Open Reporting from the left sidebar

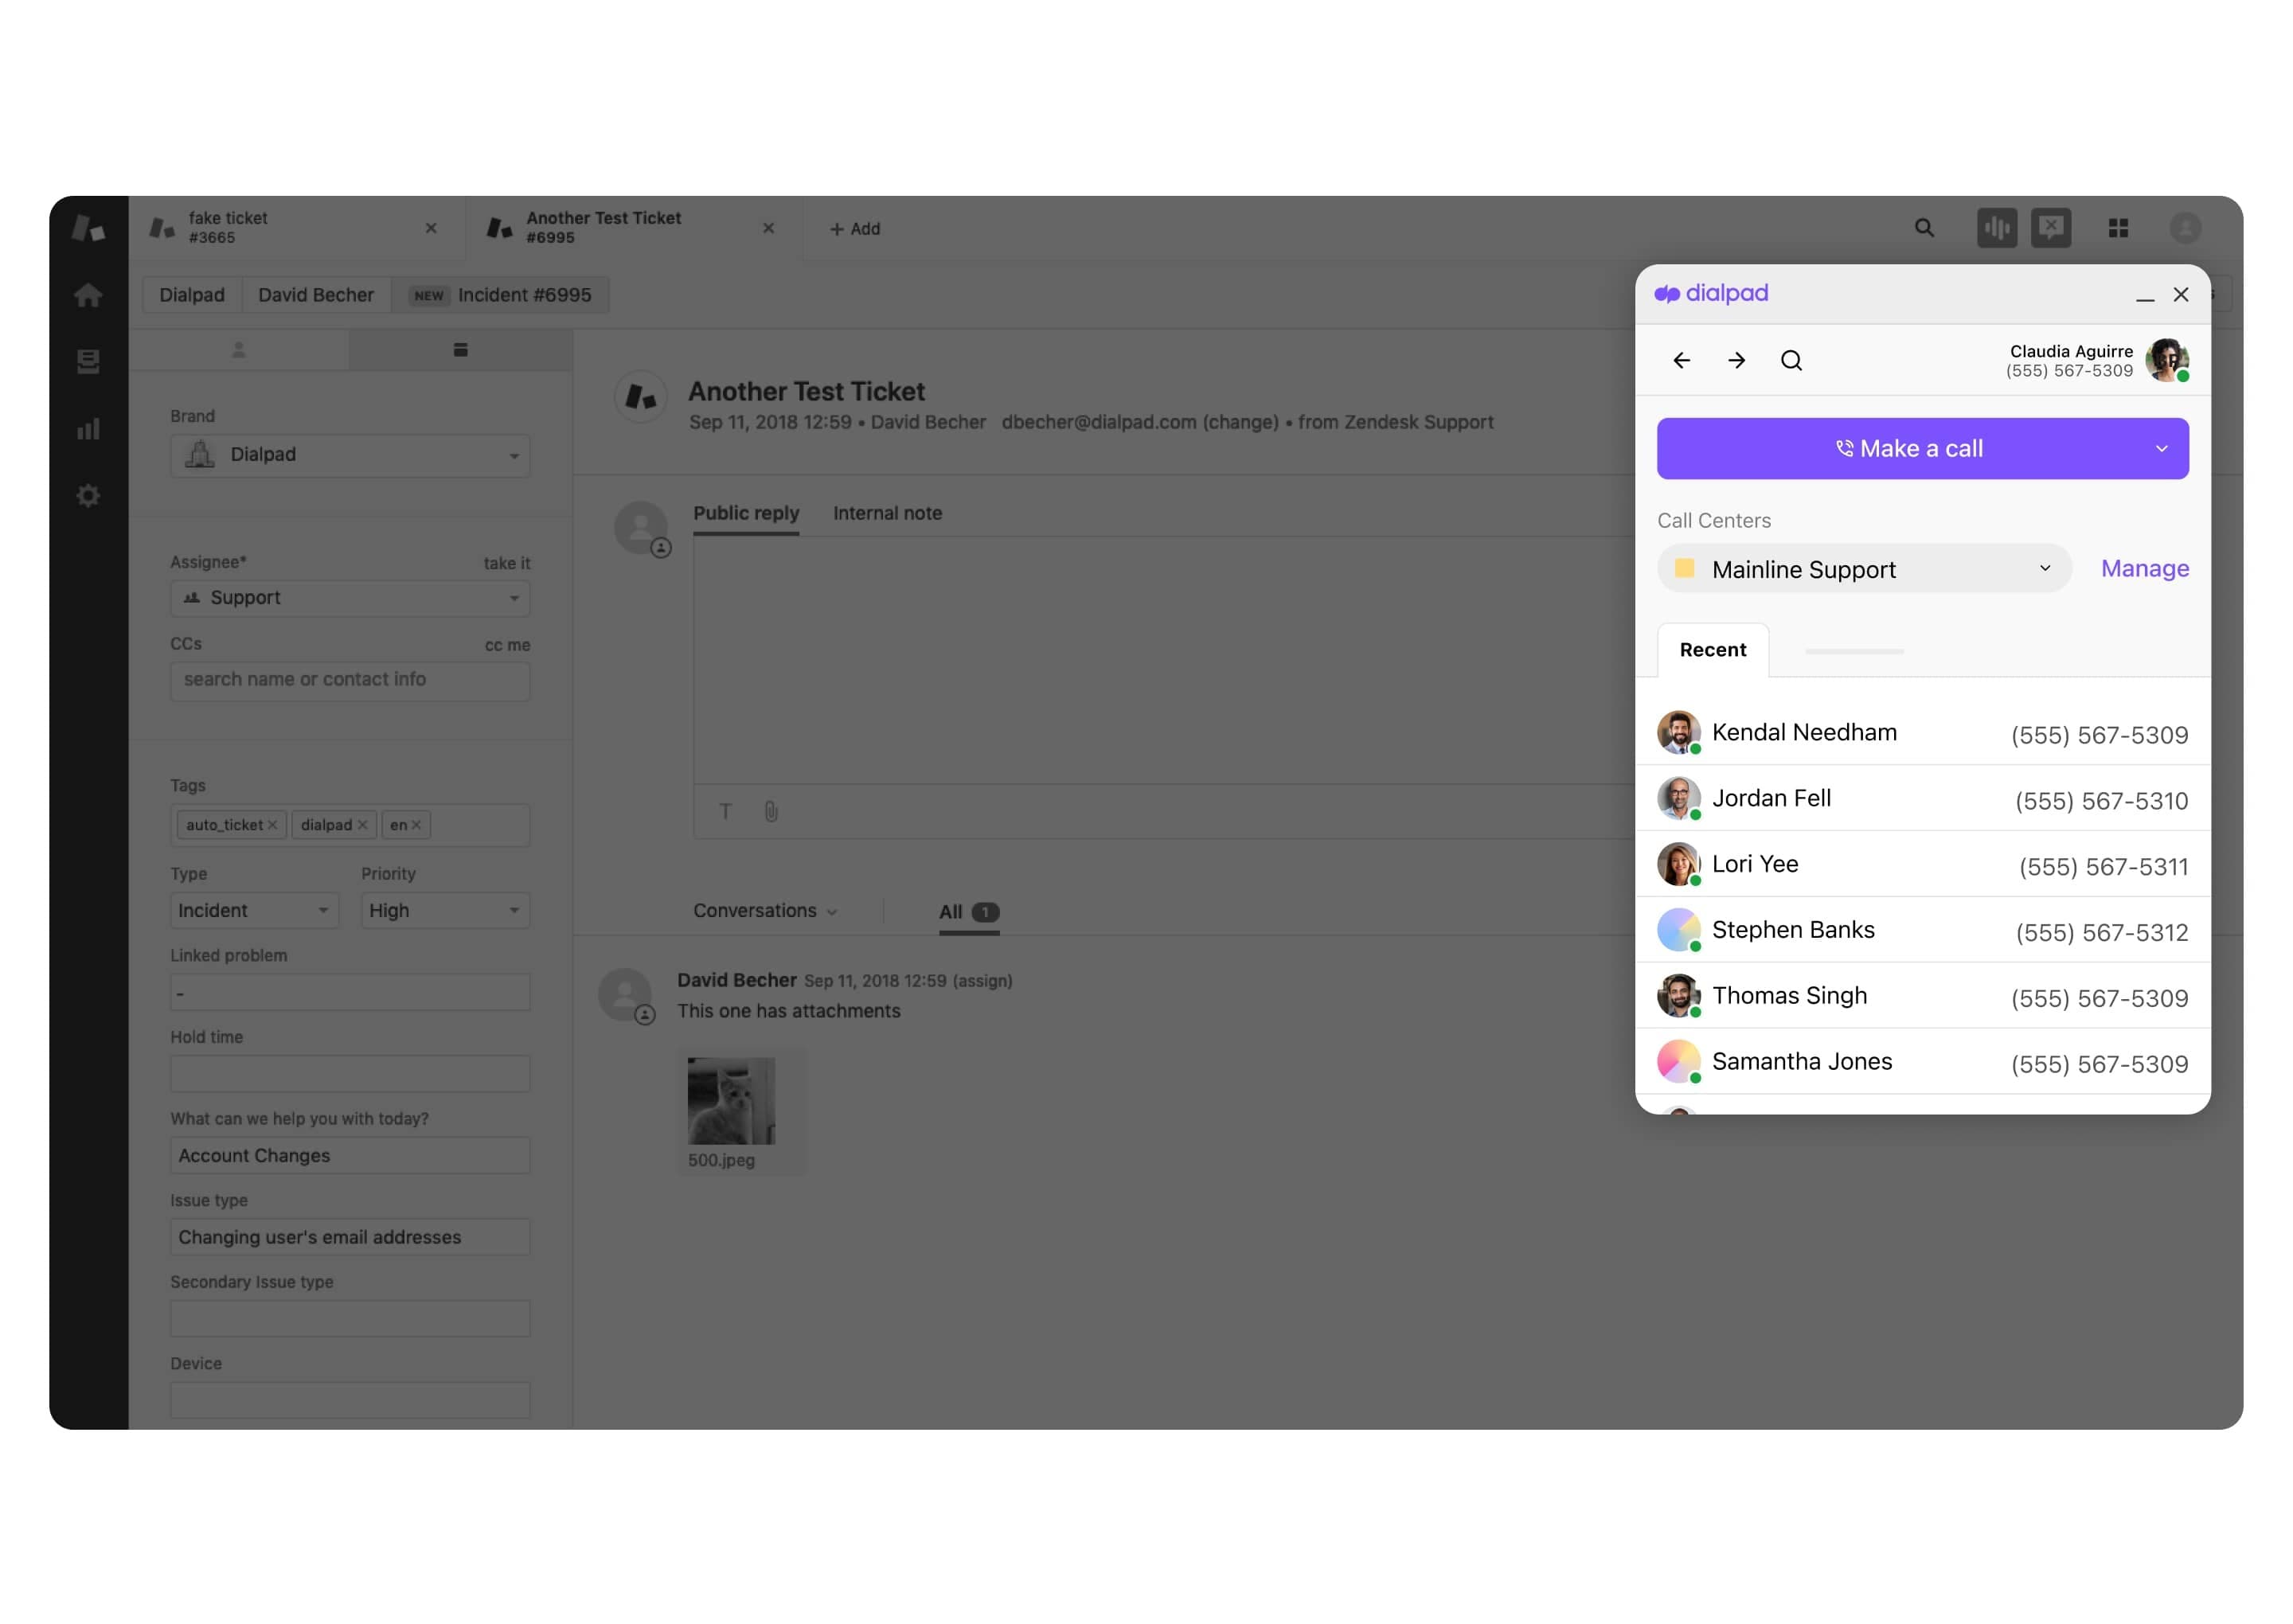pyautogui.click(x=88, y=429)
